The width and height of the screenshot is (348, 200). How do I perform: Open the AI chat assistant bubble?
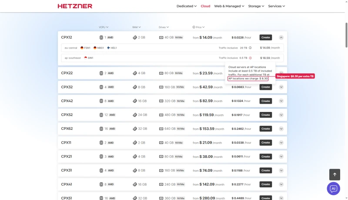[x=333, y=188]
